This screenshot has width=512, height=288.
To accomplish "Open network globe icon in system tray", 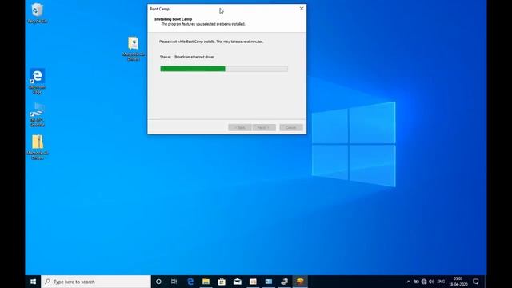I will point(424,282).
